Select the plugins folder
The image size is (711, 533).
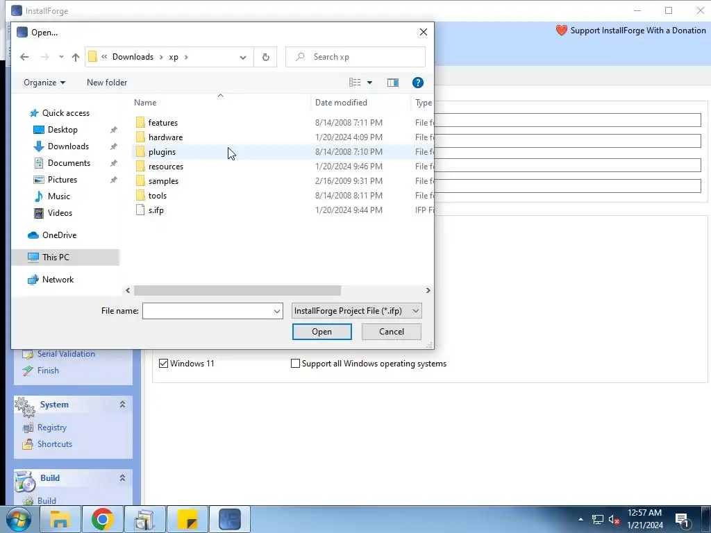pos(162,152)
